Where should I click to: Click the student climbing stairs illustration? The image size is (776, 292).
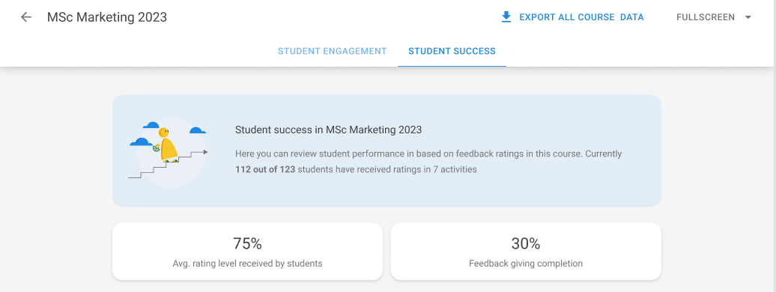(x=169, y=150)
